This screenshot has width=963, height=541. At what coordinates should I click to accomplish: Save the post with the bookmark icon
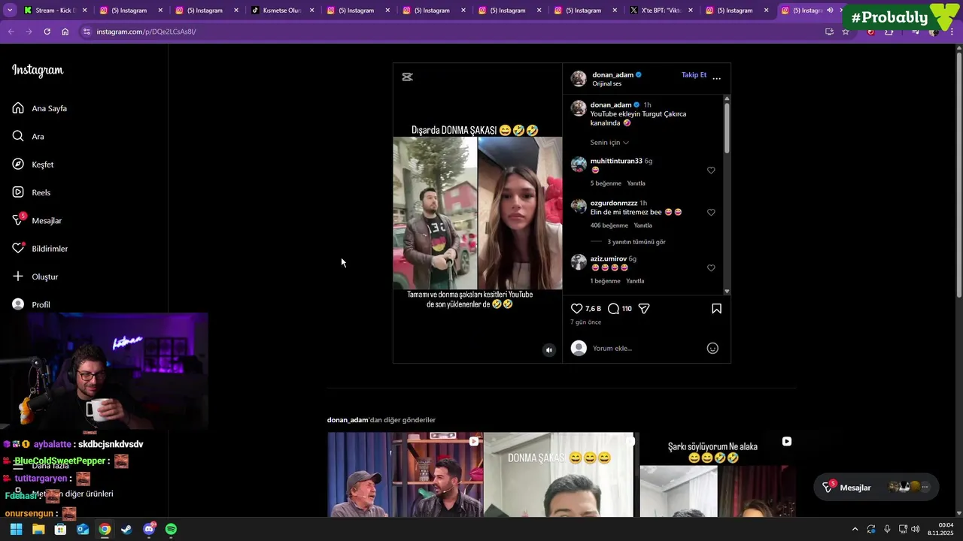tap(716, 309)
